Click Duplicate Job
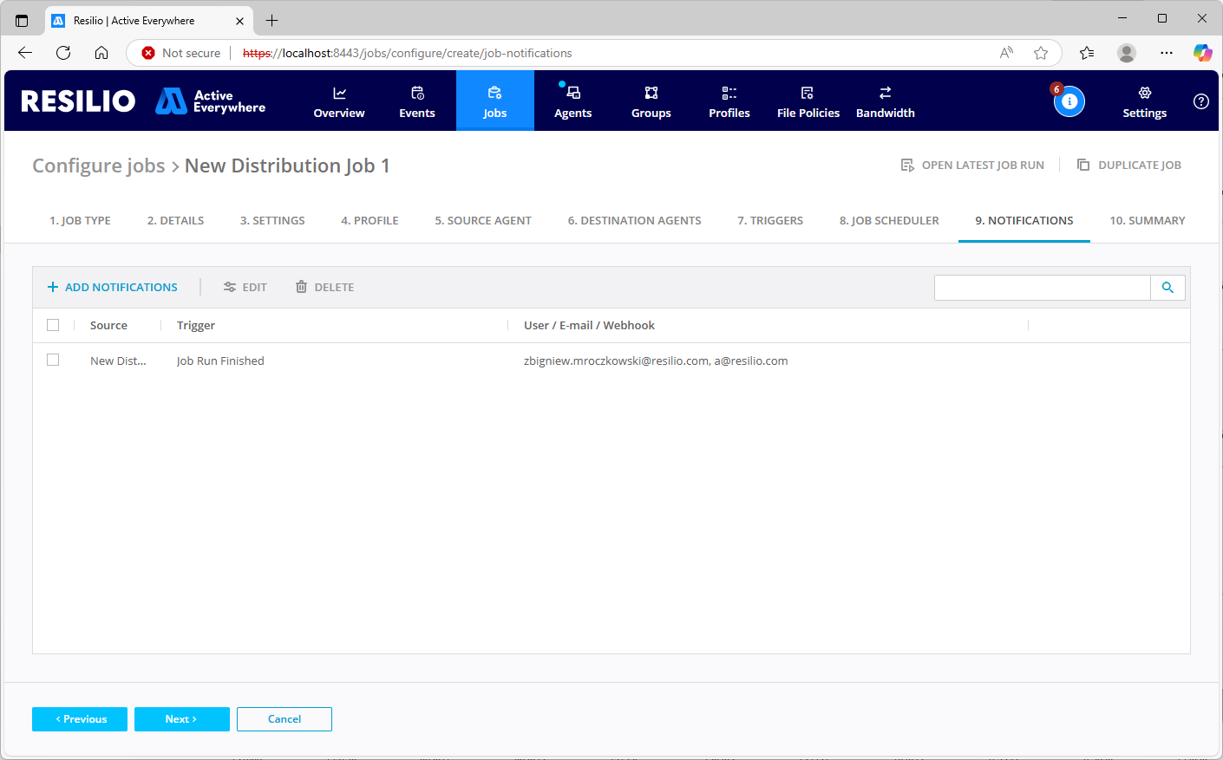Image resolution: width=1223 pixels, height=760 pixels. point(1129,166)
